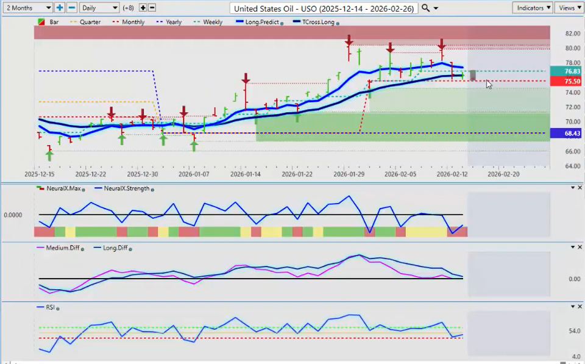Click the blue minus zoom-out range button
Viewport: 585px width, 364px height.
click(71, 8)
